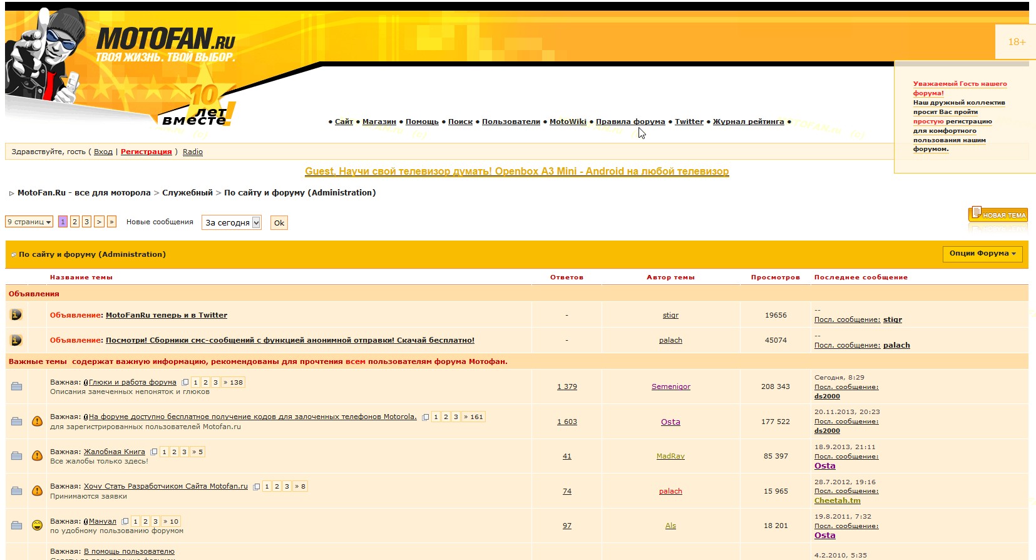Click last poster Cheetah.tm

pos(838,500)
